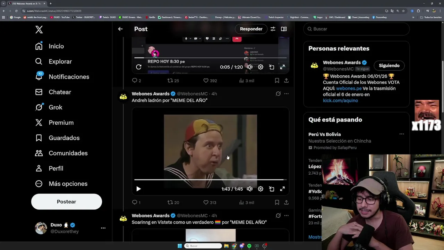Open Premium in the sidebar
444x250 pixels.
[54, 123]
